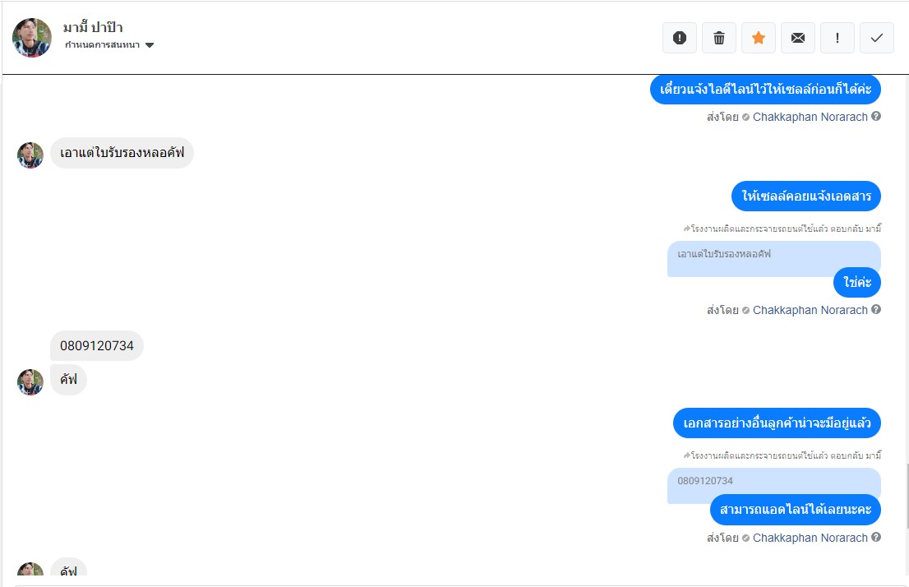
Task: Click the plain exclamation mark priority icon
Action: tap(837, 38)
